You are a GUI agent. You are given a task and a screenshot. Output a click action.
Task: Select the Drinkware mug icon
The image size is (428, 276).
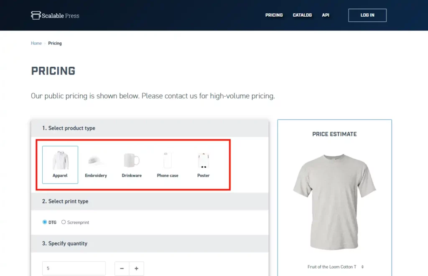[132, 161]
